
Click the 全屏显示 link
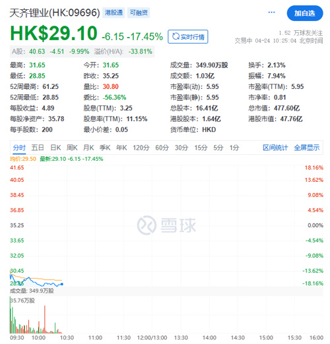pos(307,148)
